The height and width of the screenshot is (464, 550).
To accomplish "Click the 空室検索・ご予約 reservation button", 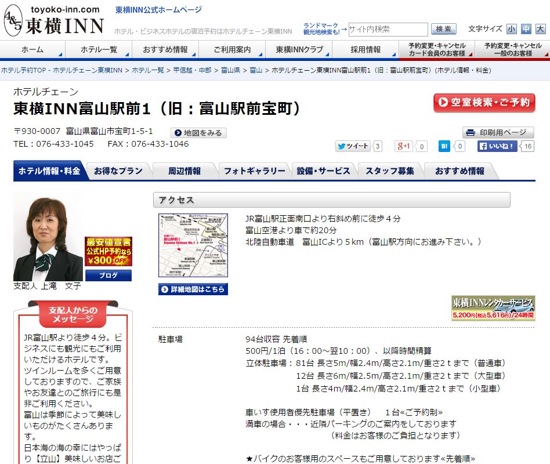I will pyautogui.click(x=484, y=103).
